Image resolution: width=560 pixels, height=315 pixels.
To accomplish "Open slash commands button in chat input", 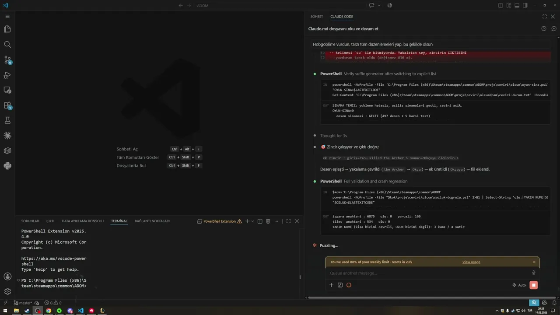I will tap(340, 285).
